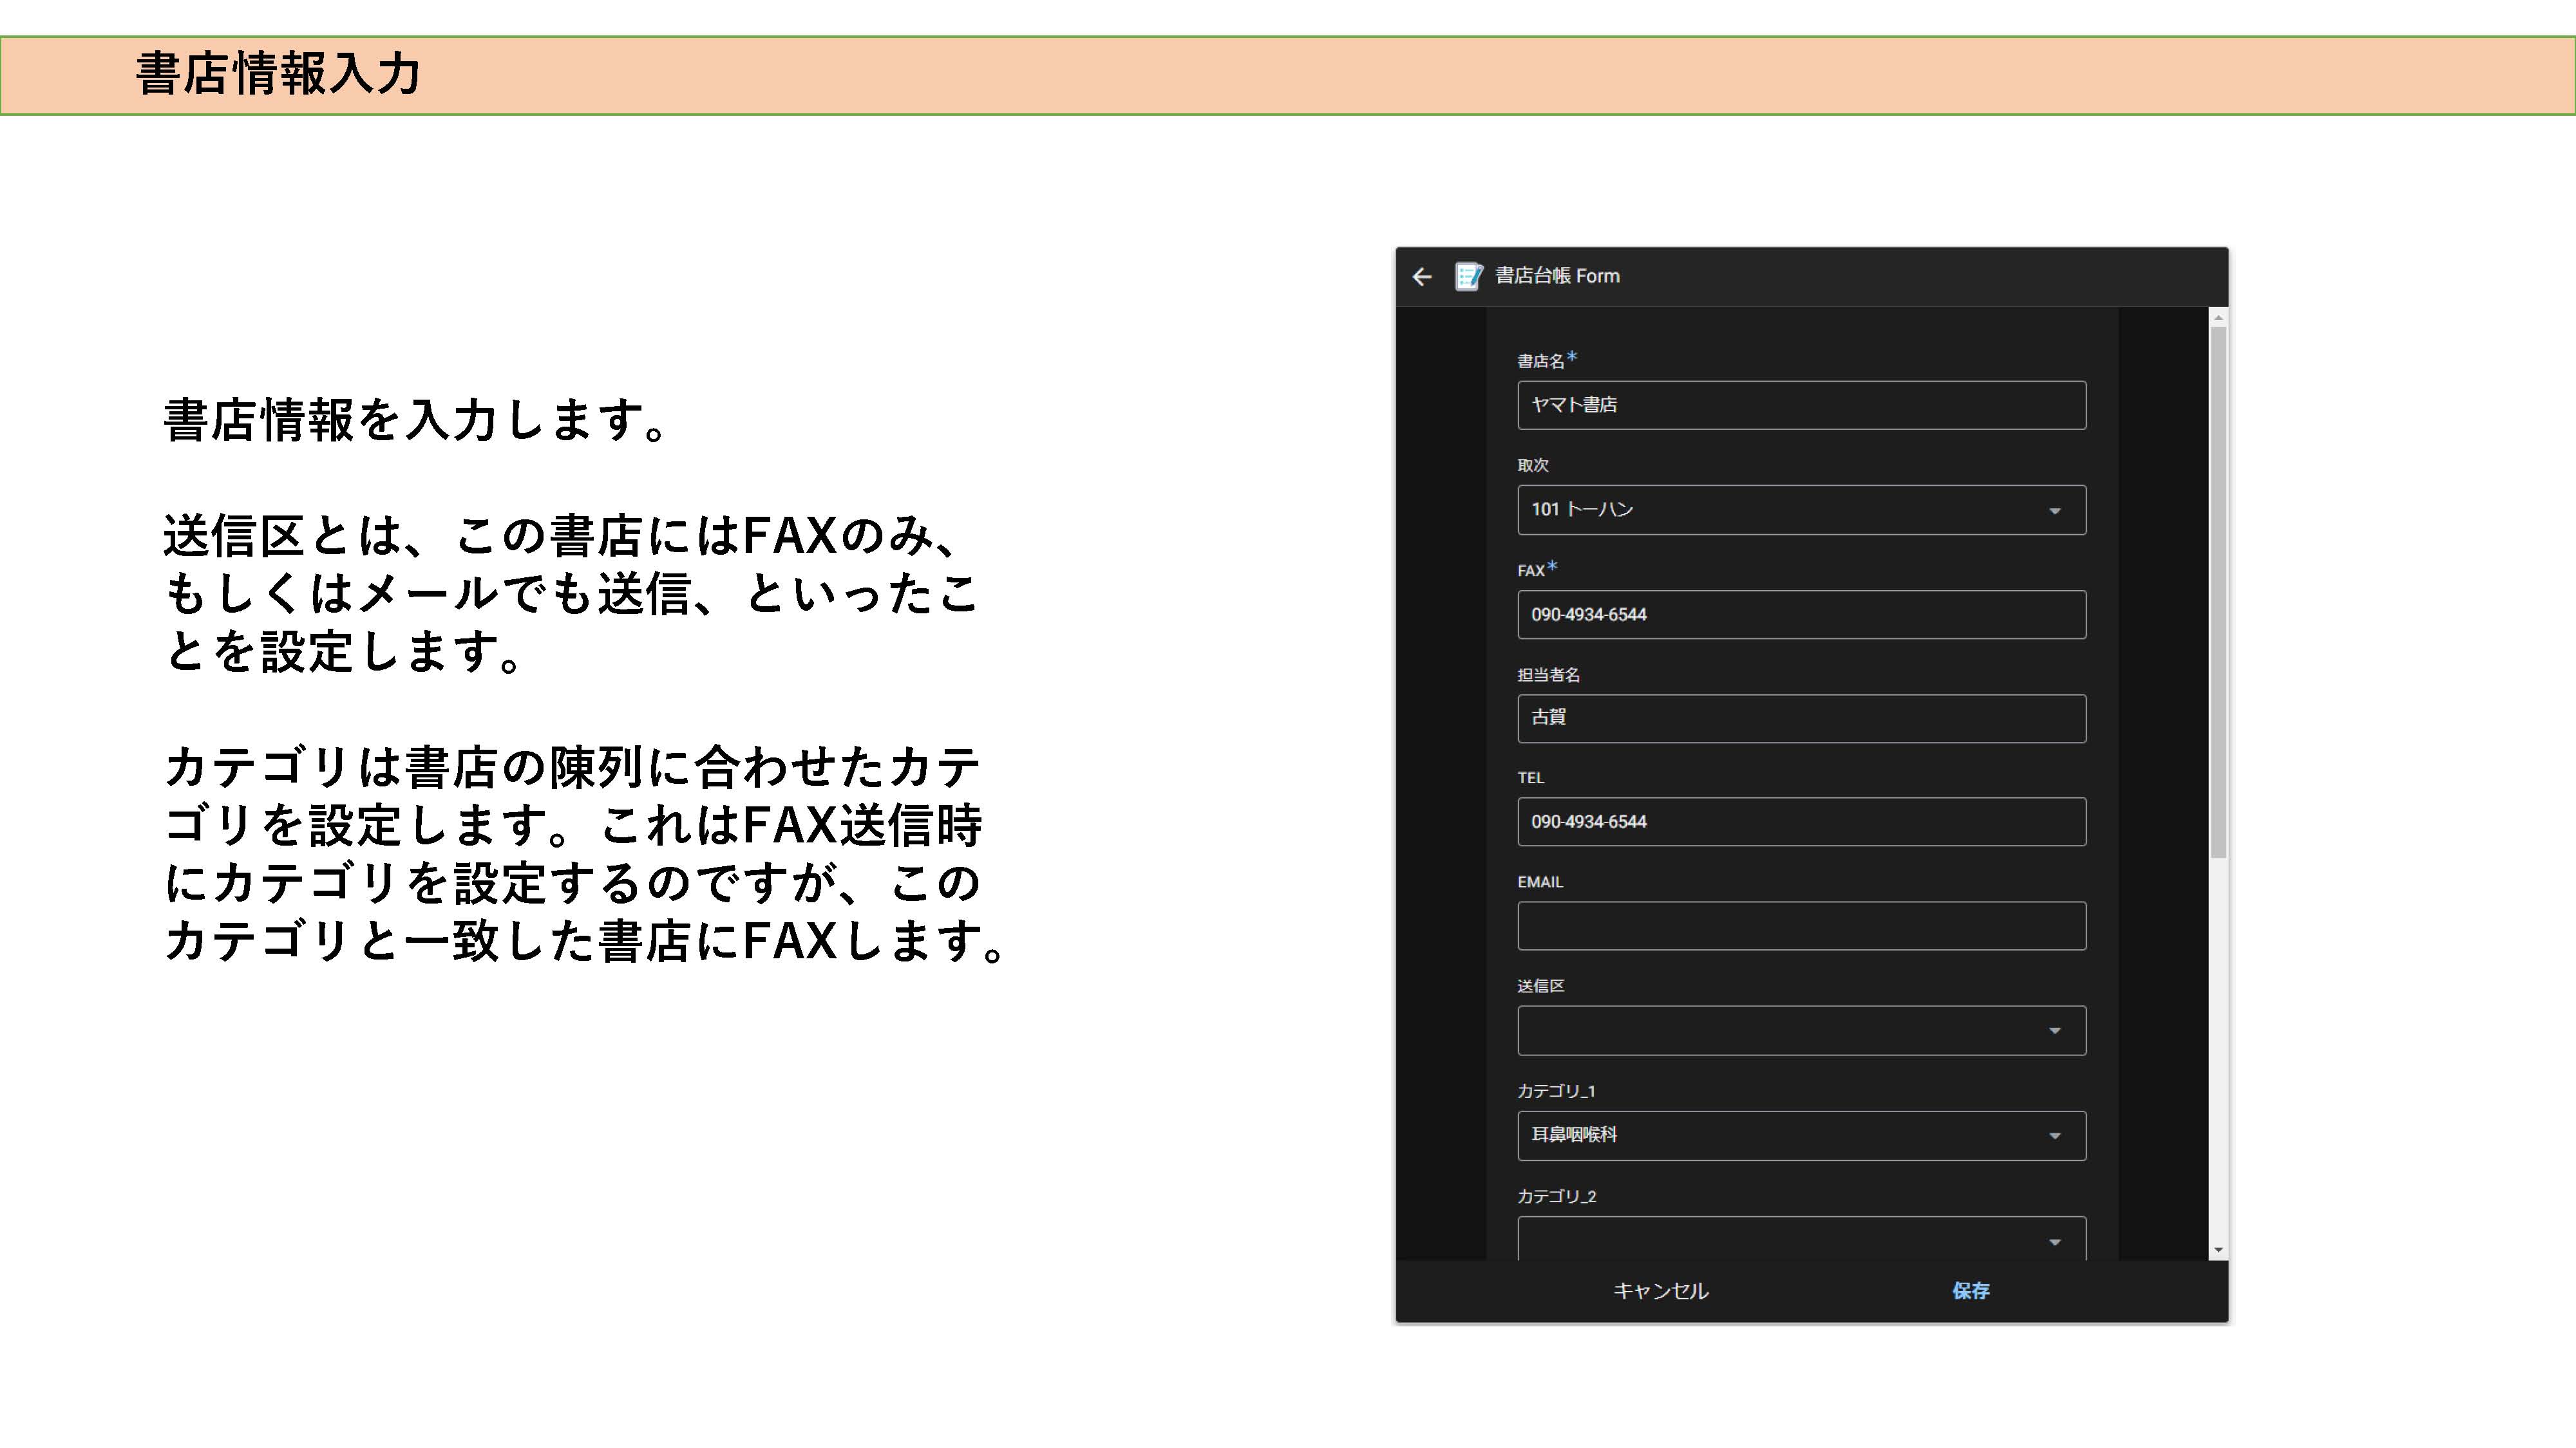2576x1448 pixels.
Task: Click the 書店情報入力 slide heading
Action: pyautogui.click(x=278, y=75)
